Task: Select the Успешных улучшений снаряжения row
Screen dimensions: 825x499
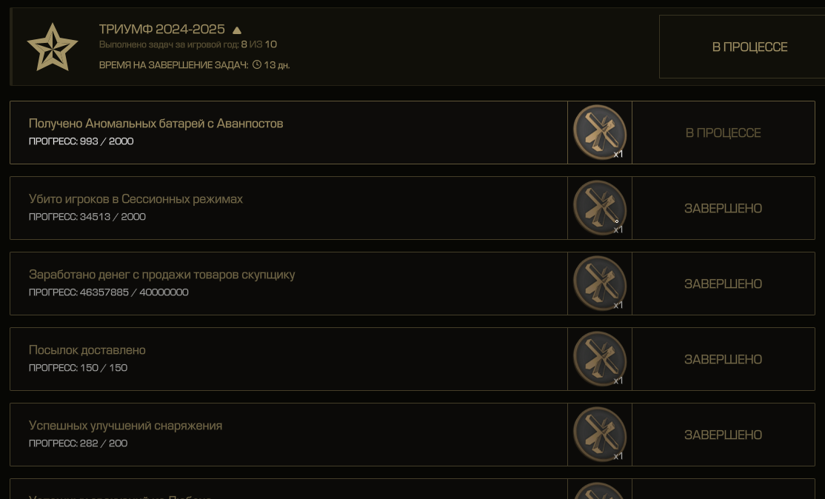Action: click(x=289, y=435)
